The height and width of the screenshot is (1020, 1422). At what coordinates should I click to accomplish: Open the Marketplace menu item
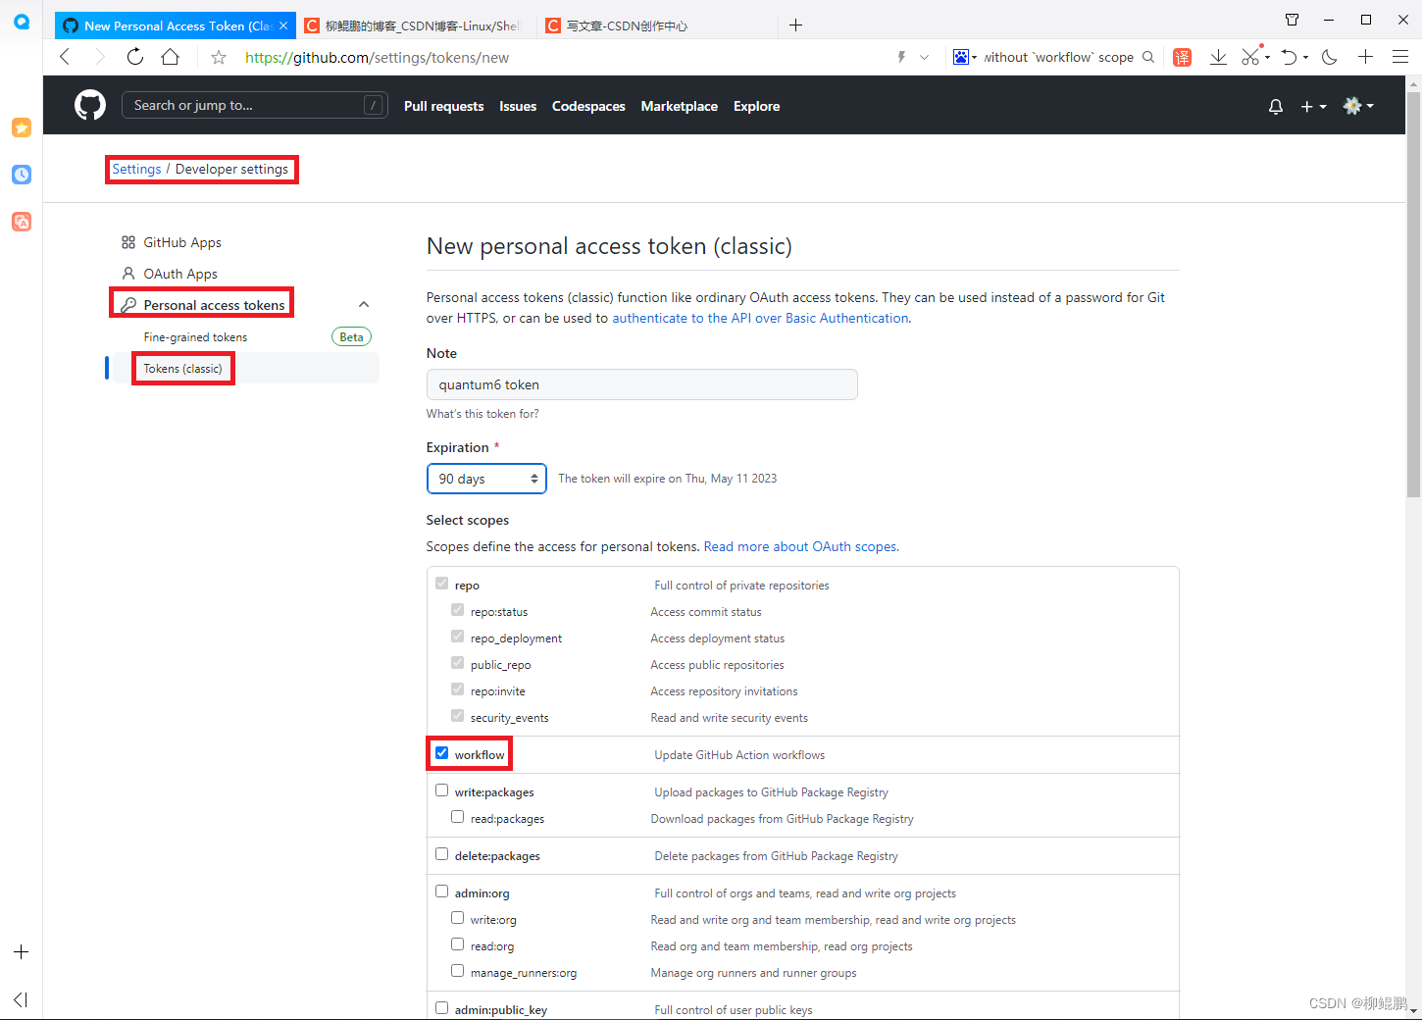[679, 106]
